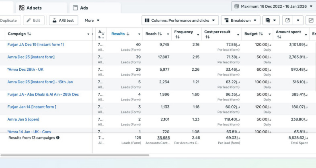Open the export options arrow
The width and height of the screenshot is (316, 168).
coord(298,20)
